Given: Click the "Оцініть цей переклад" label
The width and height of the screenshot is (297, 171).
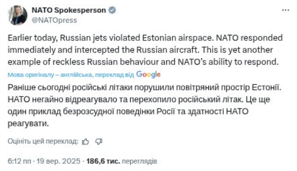Looking at the screenshot, I should tap(43, 141).
